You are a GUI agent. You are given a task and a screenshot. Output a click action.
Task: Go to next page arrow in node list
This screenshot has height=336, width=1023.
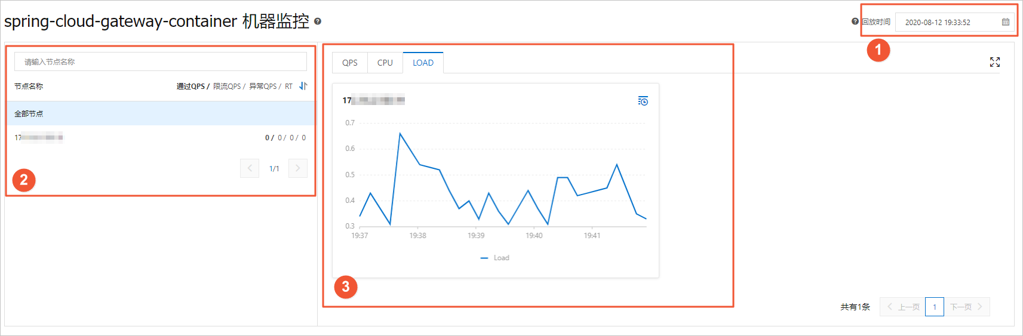pos(298,168)
